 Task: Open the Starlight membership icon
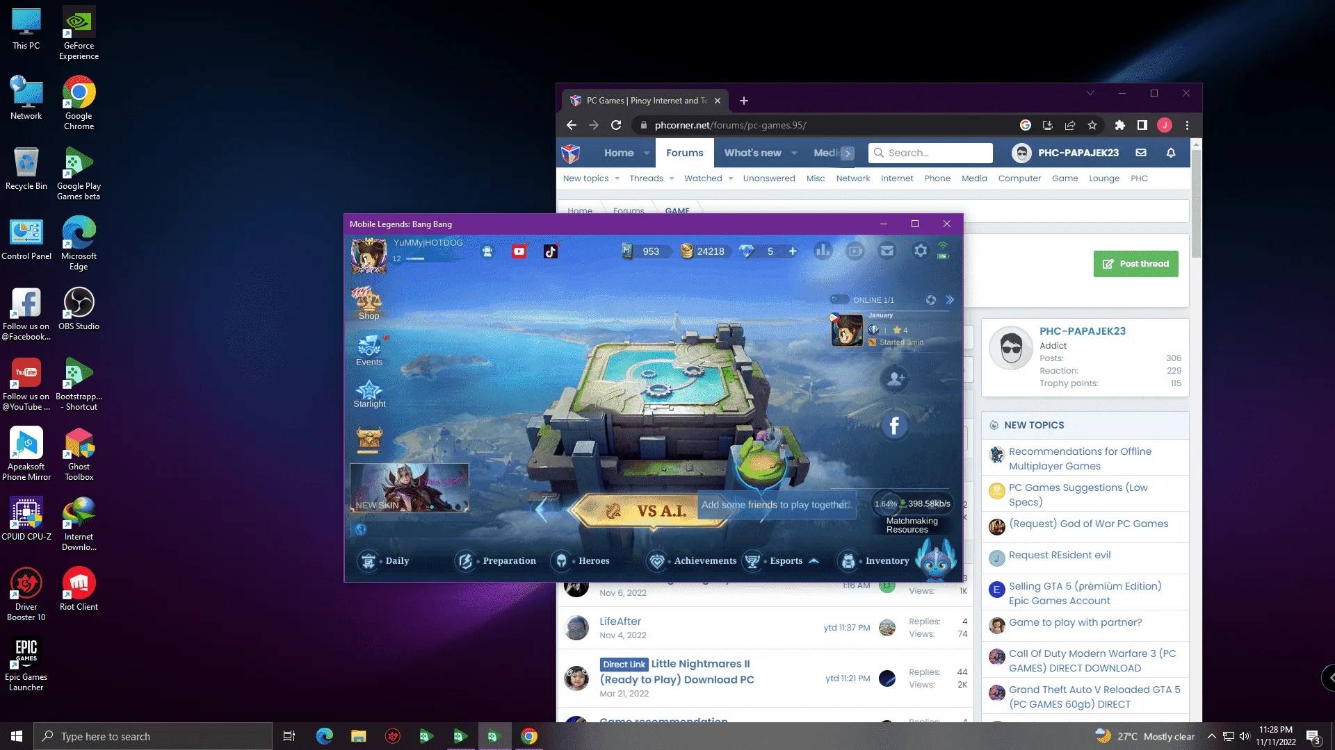[x=369, y=394]
